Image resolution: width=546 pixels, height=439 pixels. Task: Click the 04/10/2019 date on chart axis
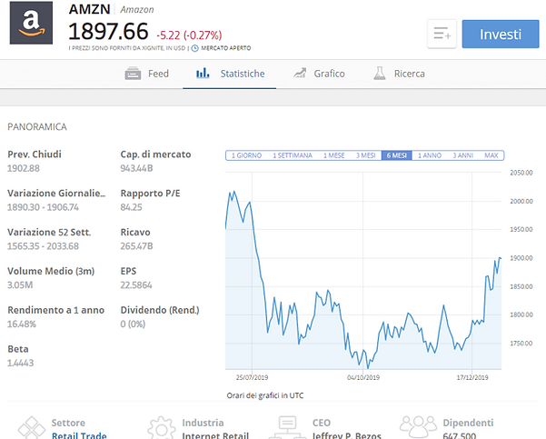(363, 378)
